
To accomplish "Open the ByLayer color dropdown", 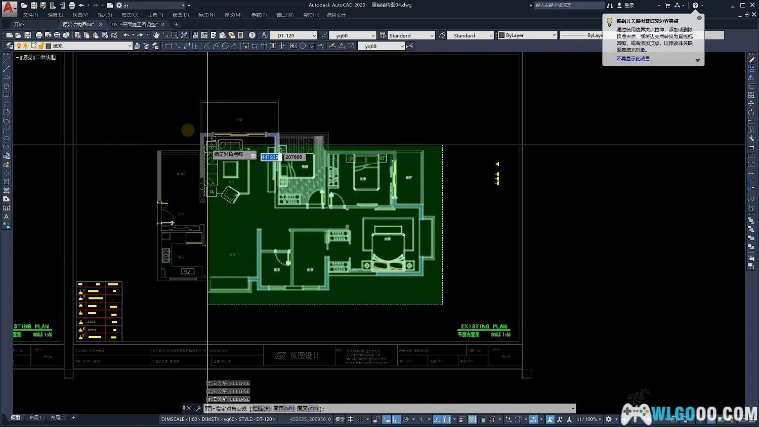I will 554,35.
